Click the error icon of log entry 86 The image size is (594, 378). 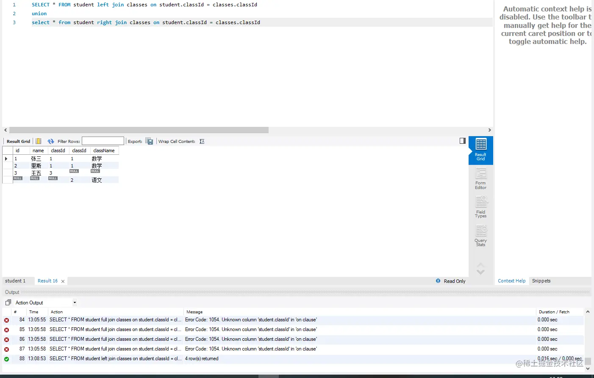pos(6,340)
